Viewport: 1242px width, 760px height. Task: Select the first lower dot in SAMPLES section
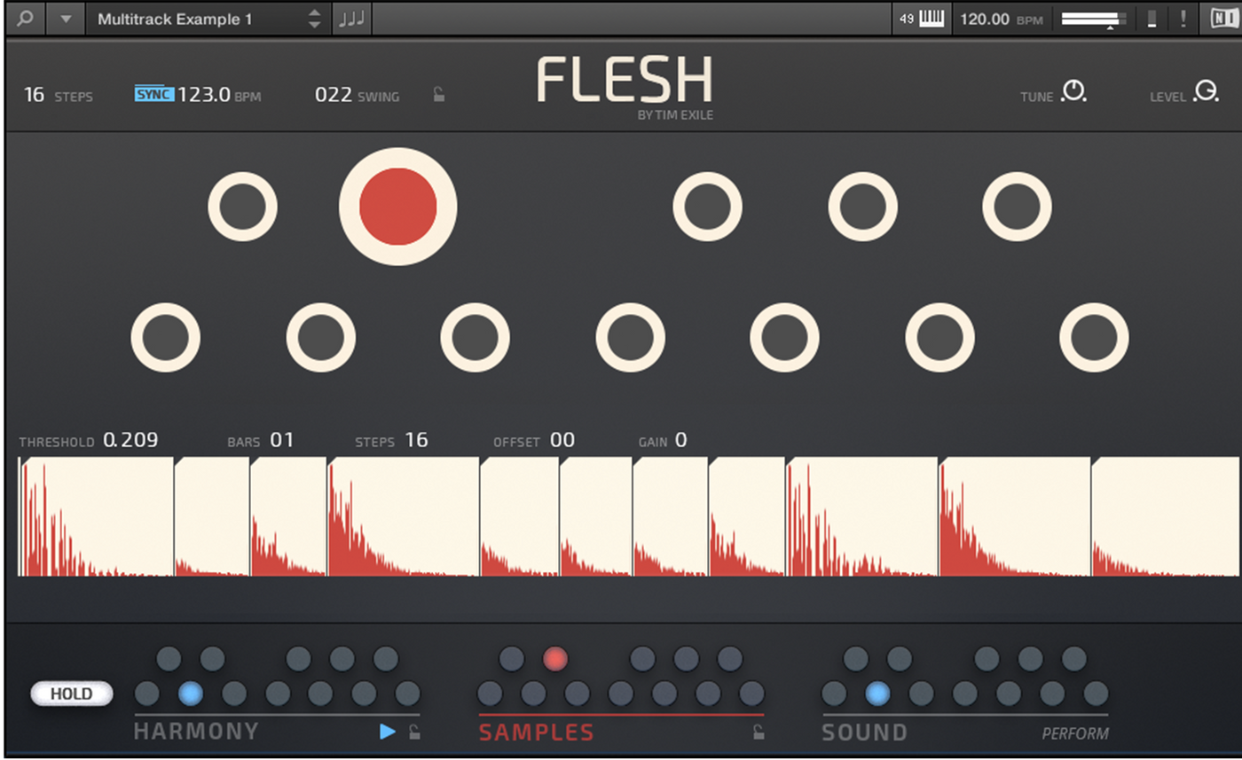[x=490, y=693]
